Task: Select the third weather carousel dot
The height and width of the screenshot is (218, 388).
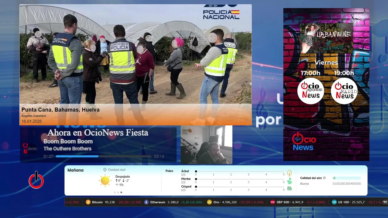Action: (121, 192)
